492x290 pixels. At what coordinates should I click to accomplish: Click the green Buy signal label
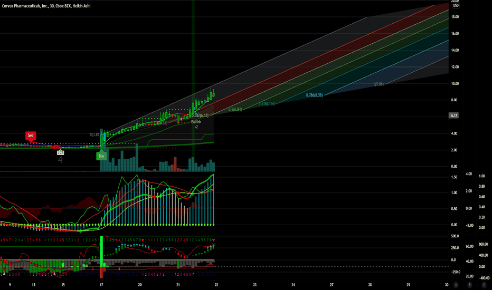tap(101, 156)
